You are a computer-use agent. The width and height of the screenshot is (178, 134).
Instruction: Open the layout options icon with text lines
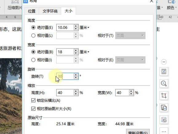tap(164, 72)
